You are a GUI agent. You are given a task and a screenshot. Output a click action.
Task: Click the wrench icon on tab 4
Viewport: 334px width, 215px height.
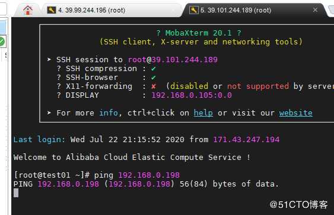(x=52, y=10)
